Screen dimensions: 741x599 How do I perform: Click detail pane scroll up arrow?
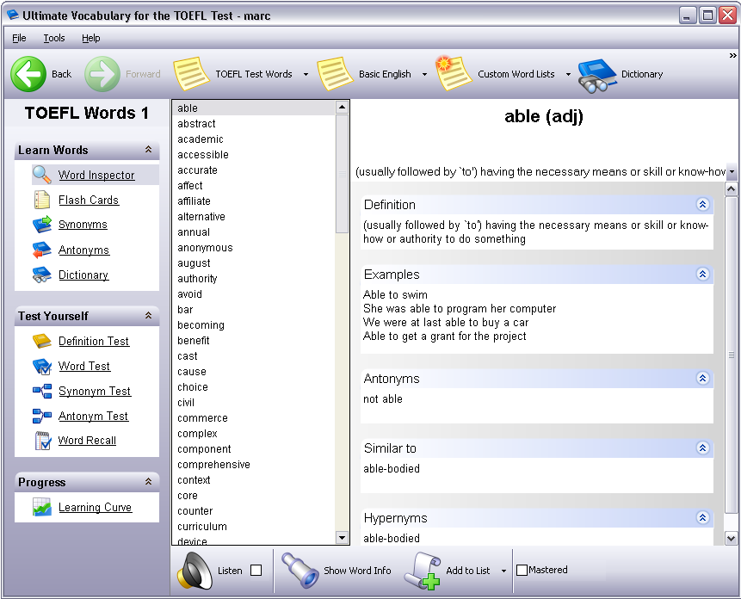coord(731,189)
